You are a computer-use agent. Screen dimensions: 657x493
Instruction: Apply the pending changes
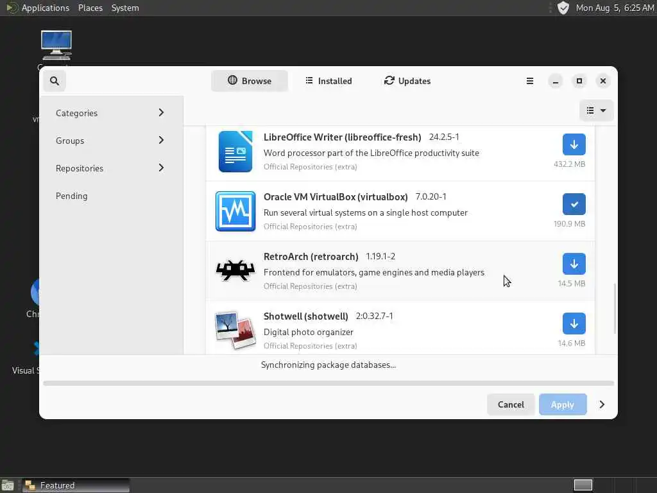click(563, 404)
